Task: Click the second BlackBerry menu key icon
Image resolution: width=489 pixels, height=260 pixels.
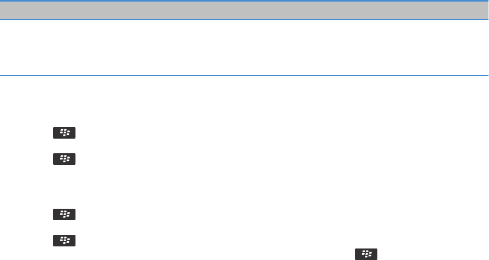Action: point(64,159)
